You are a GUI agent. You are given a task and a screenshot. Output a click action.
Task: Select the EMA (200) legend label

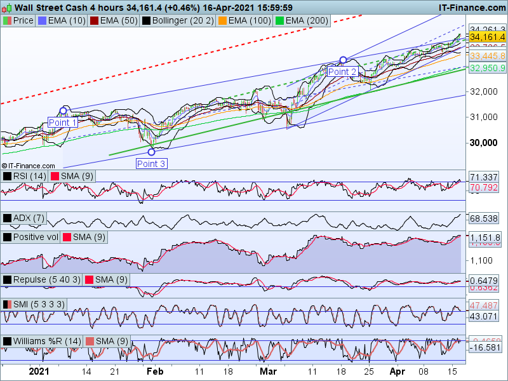coord(307,21)
